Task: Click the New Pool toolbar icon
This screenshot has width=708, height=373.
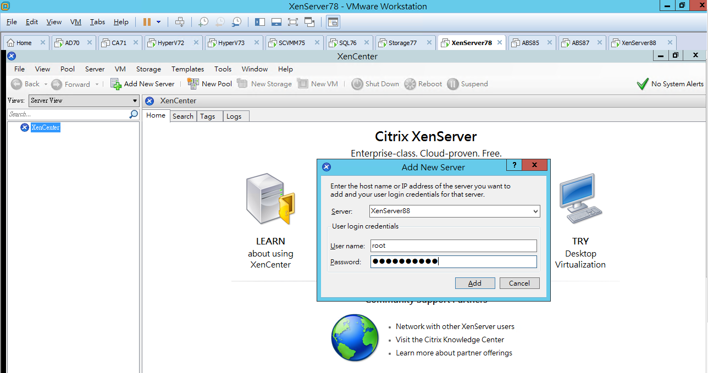Action: (193, 83)
